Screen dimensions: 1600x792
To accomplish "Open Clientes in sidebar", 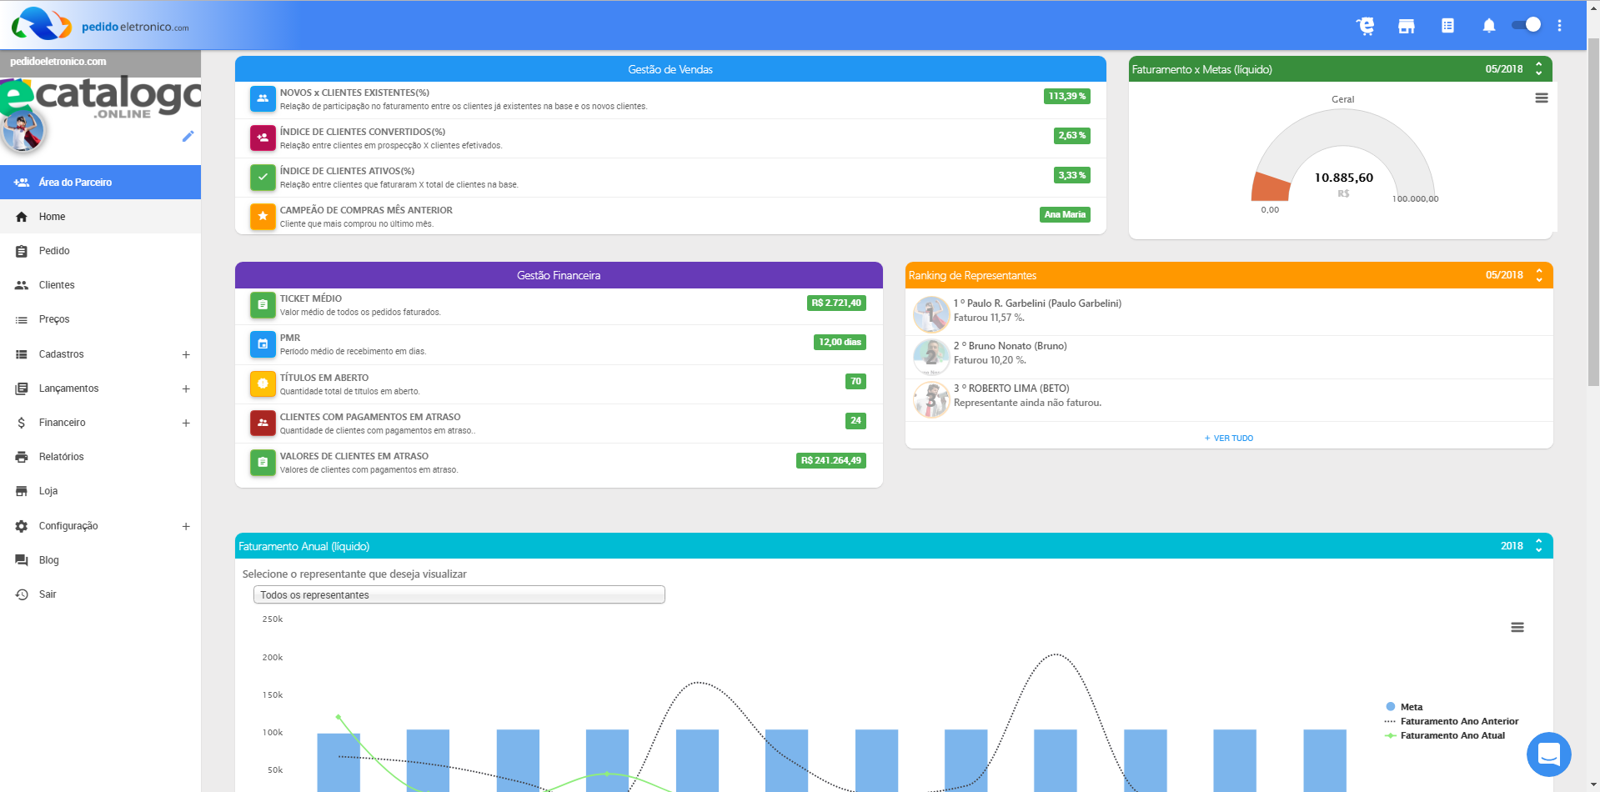I will [100, 285].
